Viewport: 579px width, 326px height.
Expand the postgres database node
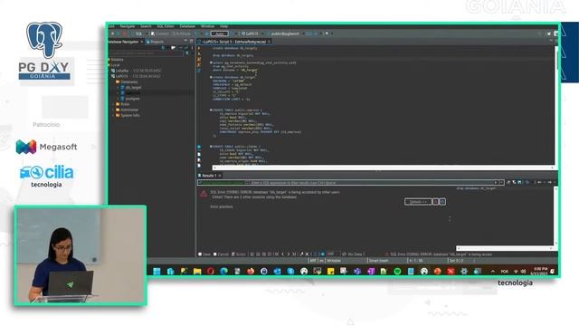coord(118,99)
